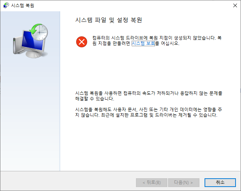The image size is (241, 191).
Task: Click the System Restore title bar icon
Action: click(6, 5)
